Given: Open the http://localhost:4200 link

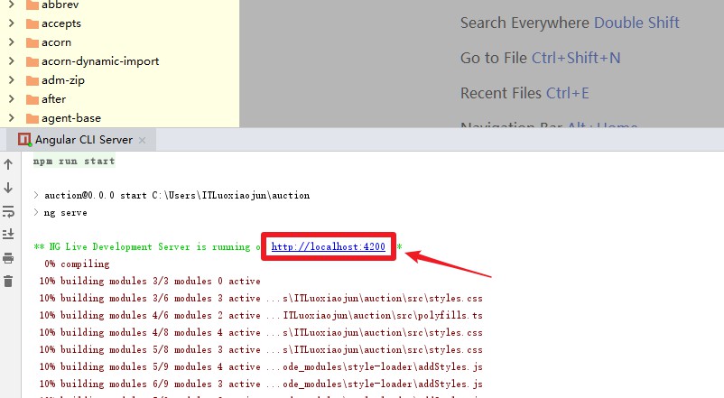Looking at the screenshot, I should (x=328, y=246).
